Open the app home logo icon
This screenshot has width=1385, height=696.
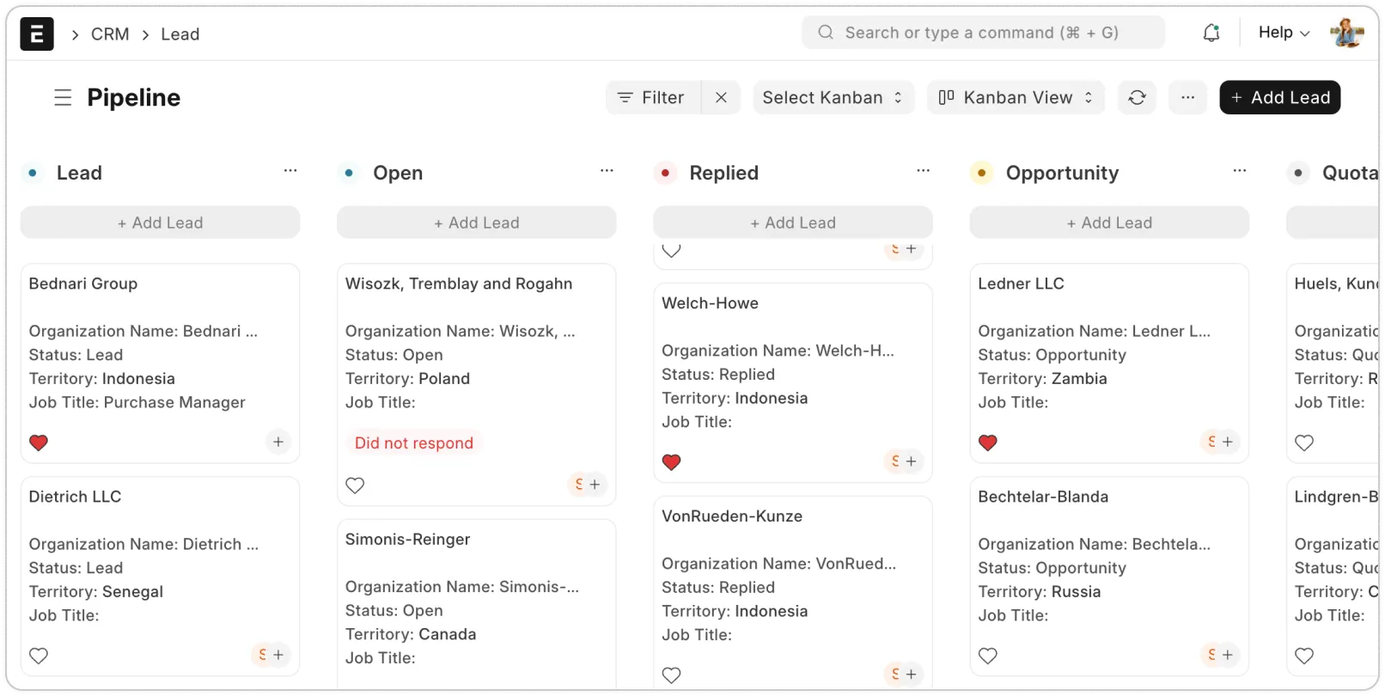pos(37,34)
